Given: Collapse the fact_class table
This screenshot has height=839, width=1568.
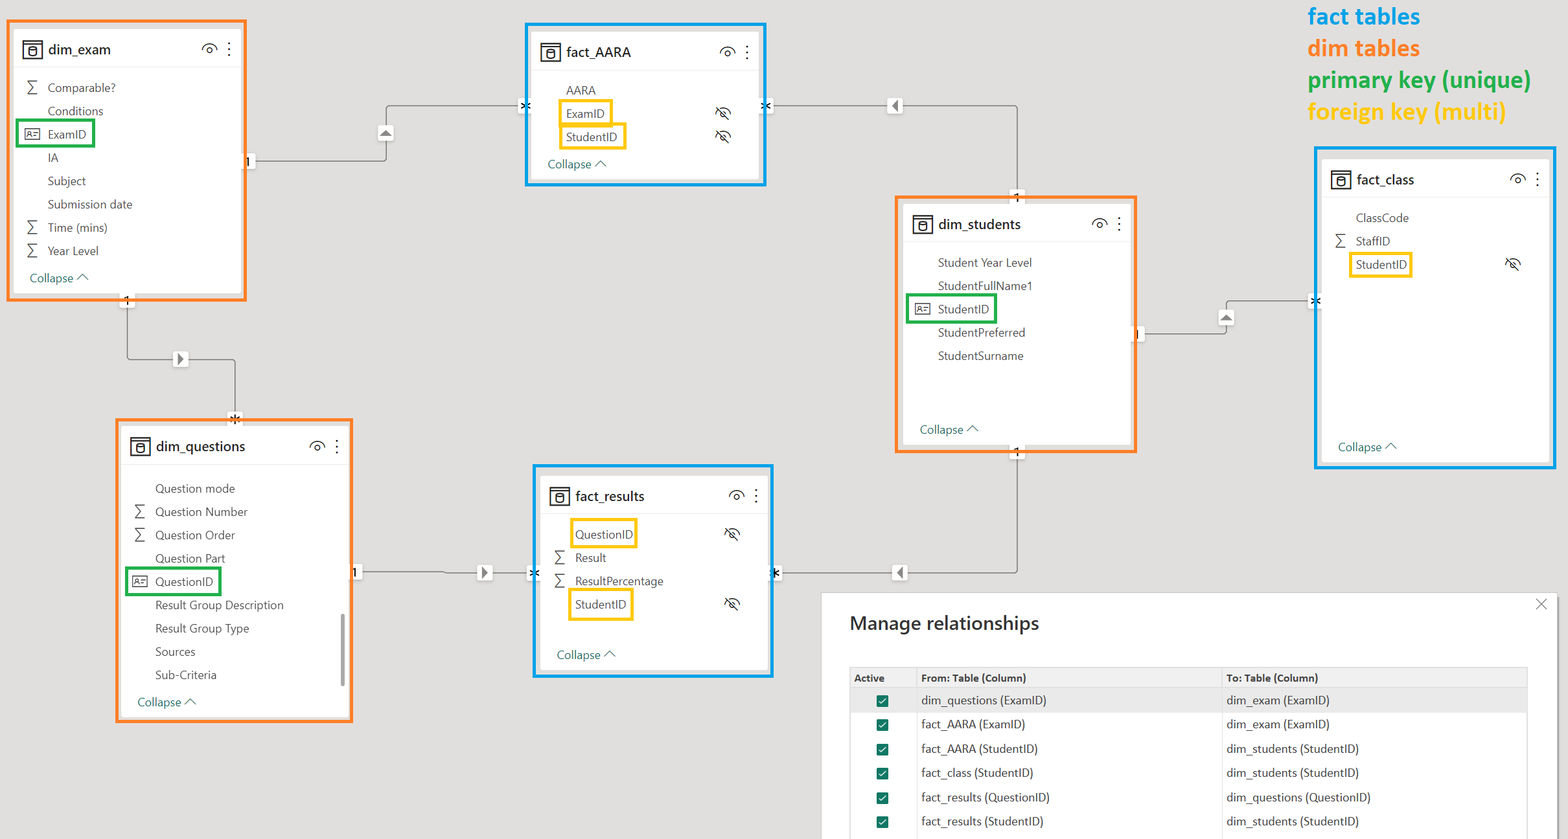Looking at the screenshot, I should tap(1367, 447).
